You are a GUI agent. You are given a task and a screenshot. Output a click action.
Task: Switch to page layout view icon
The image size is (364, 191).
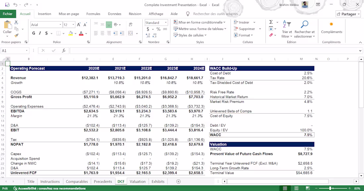pos(296,188)
